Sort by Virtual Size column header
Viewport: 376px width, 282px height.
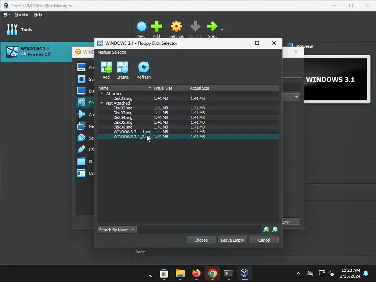pyautogui.click(x=170, y=88)
